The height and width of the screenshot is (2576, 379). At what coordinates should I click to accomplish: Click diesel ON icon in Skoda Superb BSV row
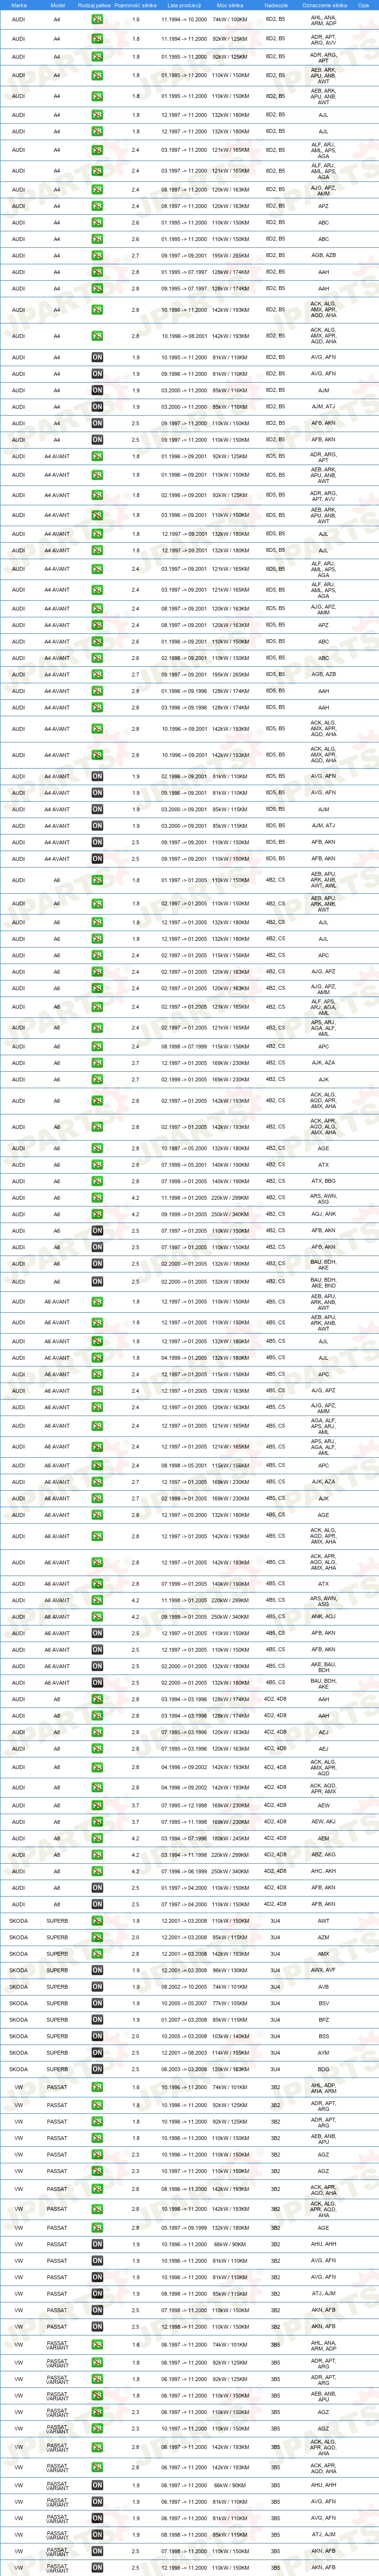pos(97,2003)
